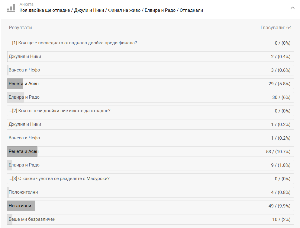
Task: Collapse the poll panel with the chevron
Action: (x=292, y=8)
